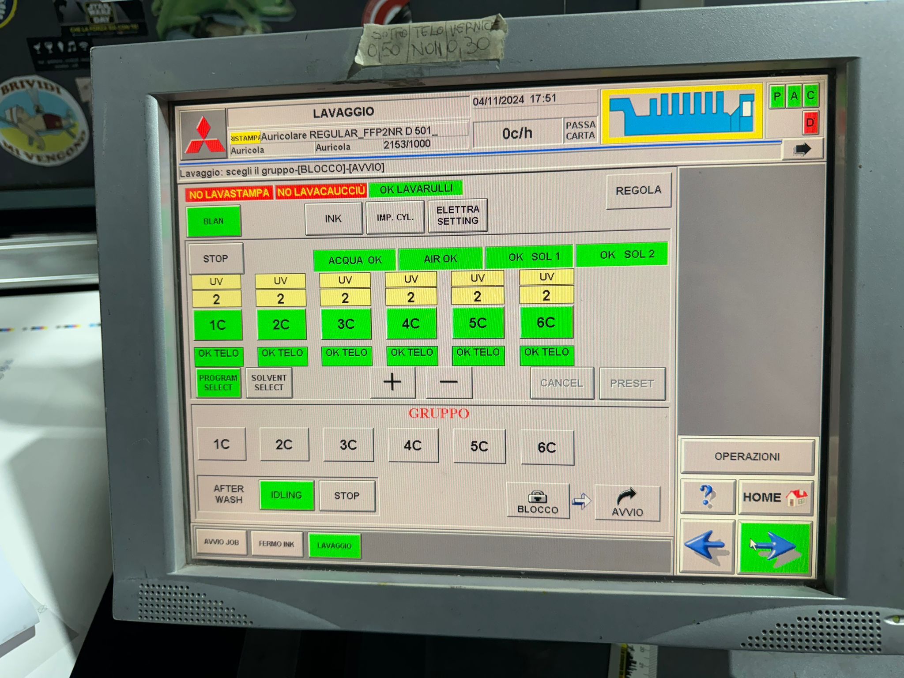Toggle the green 3C unit button

(x=346, y=324)
